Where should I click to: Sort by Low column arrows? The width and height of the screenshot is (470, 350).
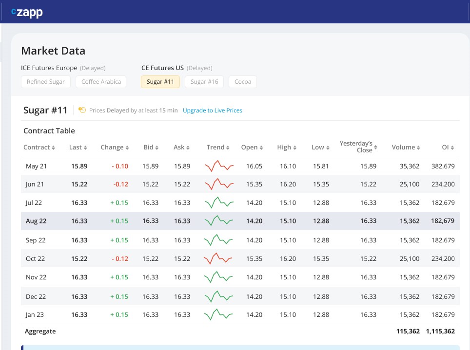pyautogui.click(x=328, y=147)
